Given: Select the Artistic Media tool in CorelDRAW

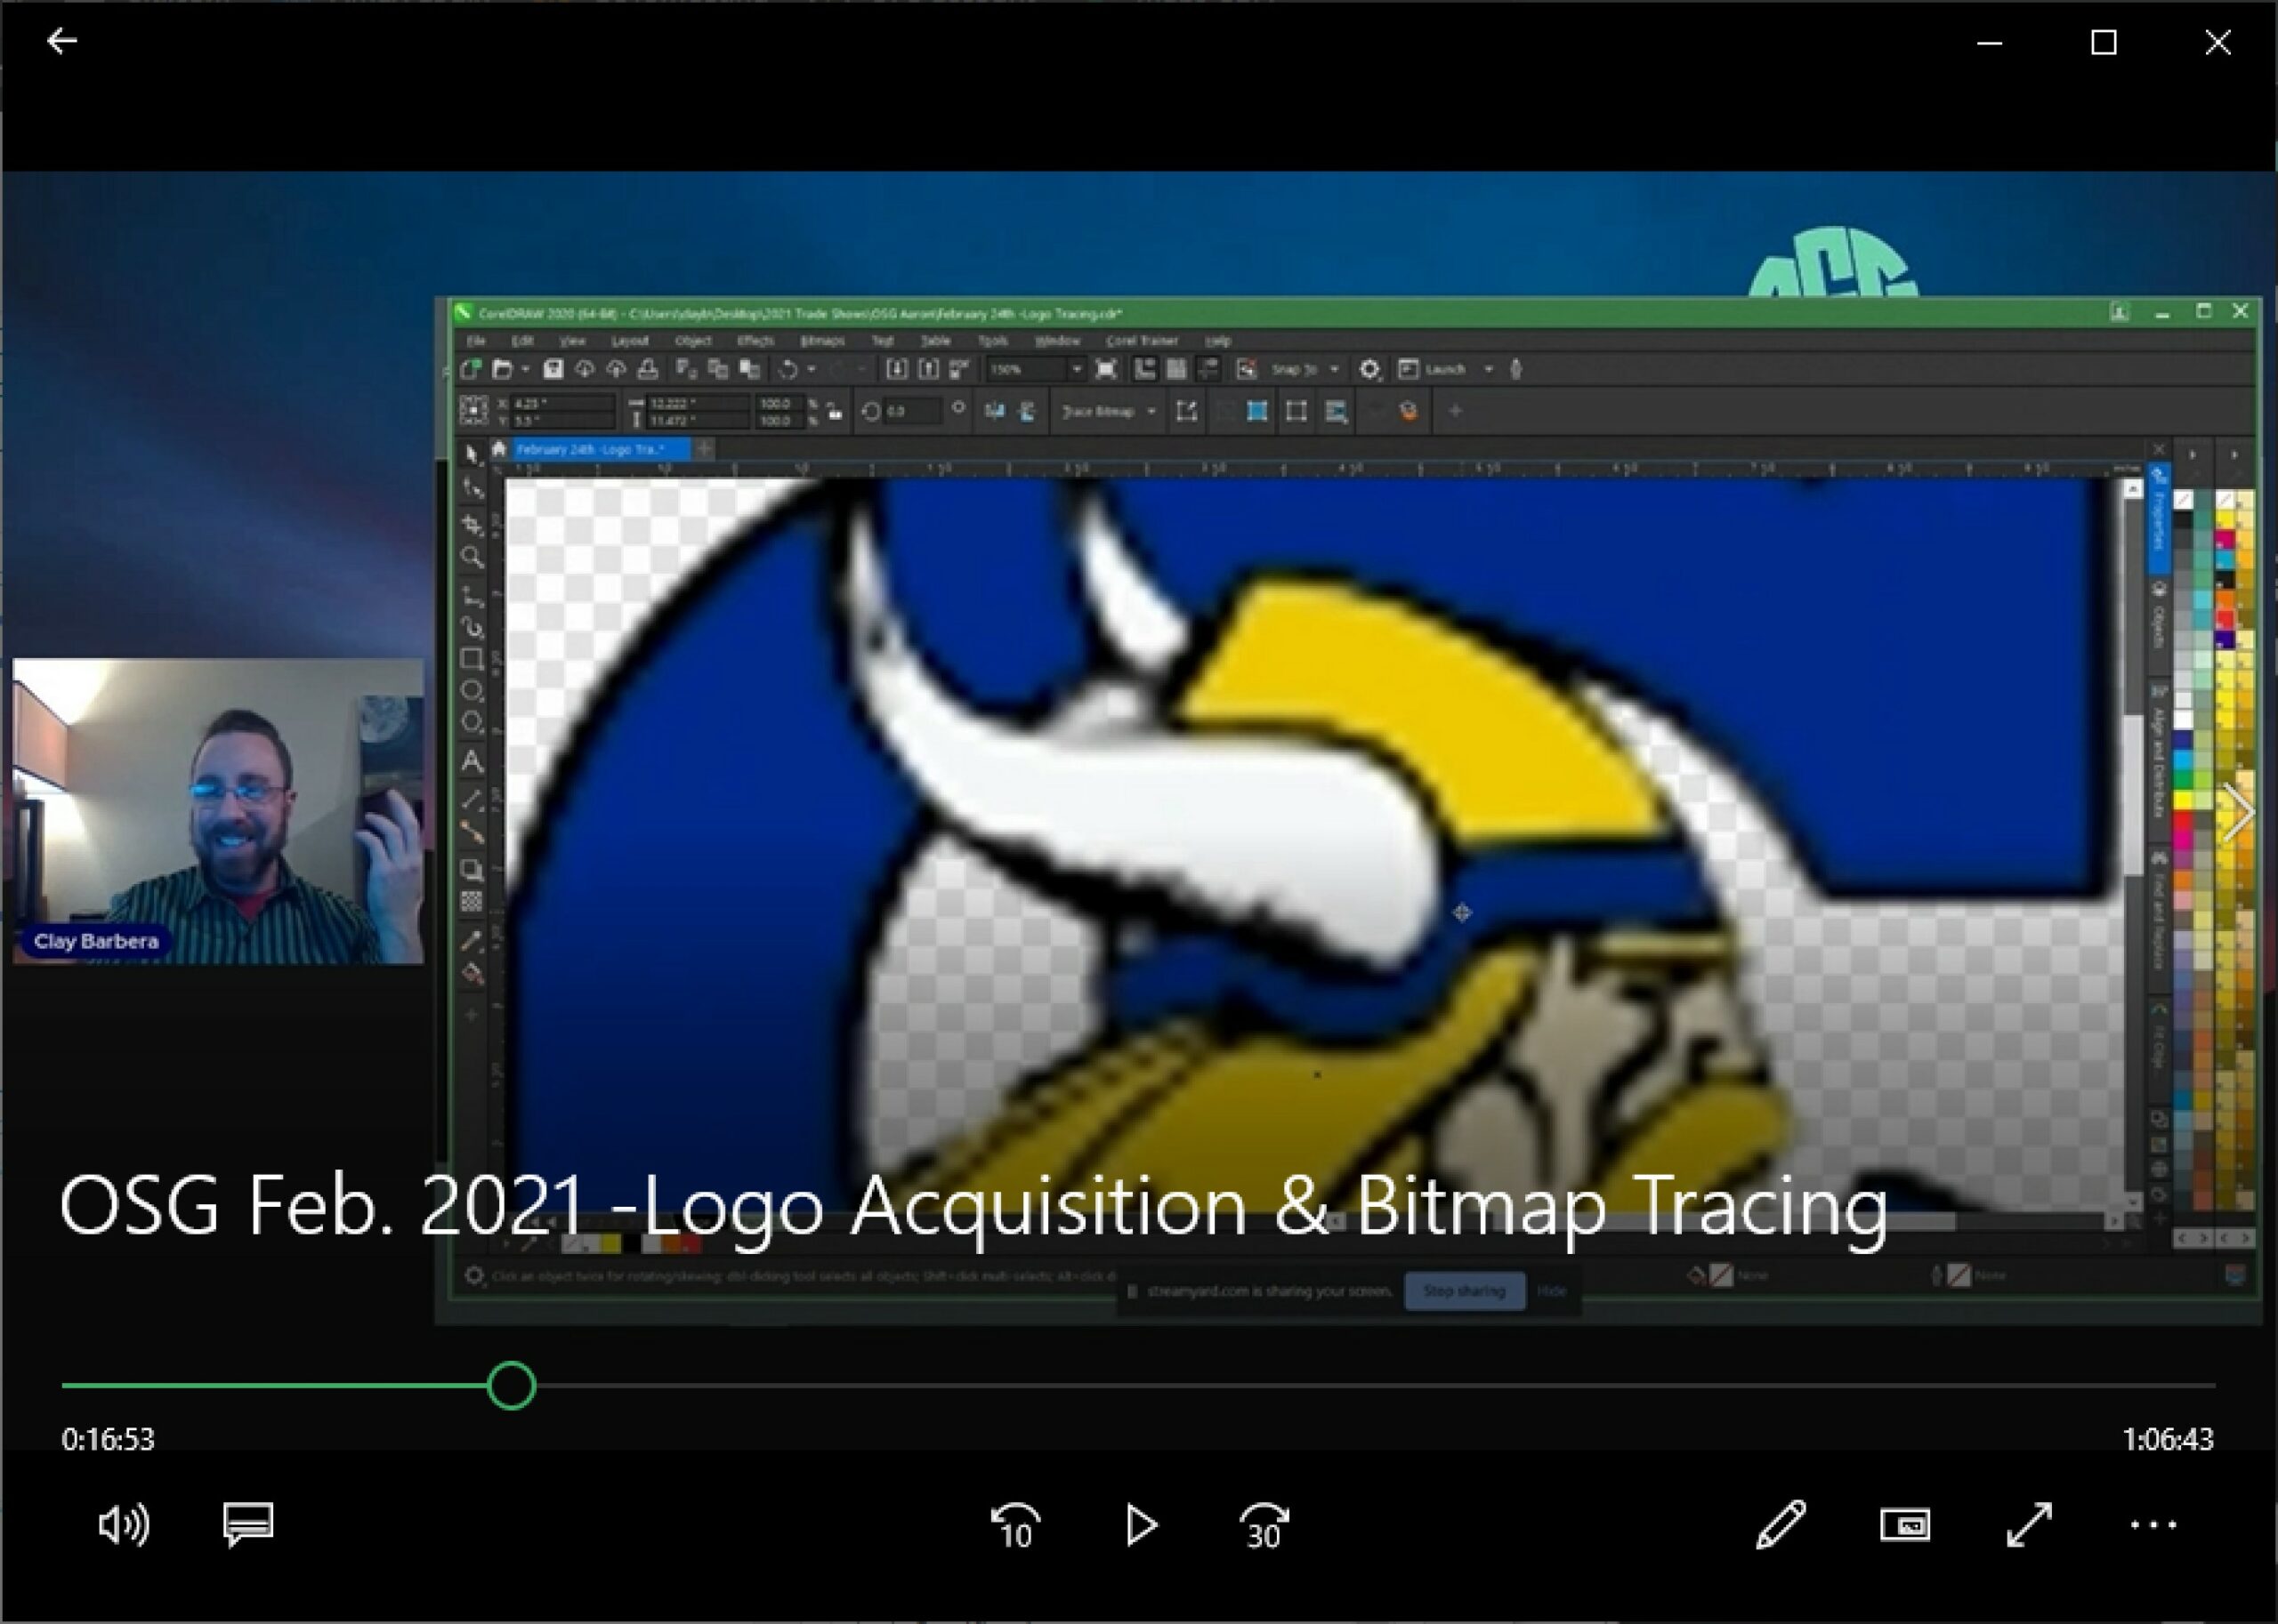Looking at the screenshot, I should (473, 627).
